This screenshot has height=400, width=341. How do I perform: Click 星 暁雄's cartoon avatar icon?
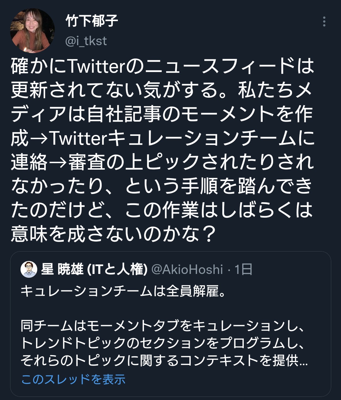point(29,270)
